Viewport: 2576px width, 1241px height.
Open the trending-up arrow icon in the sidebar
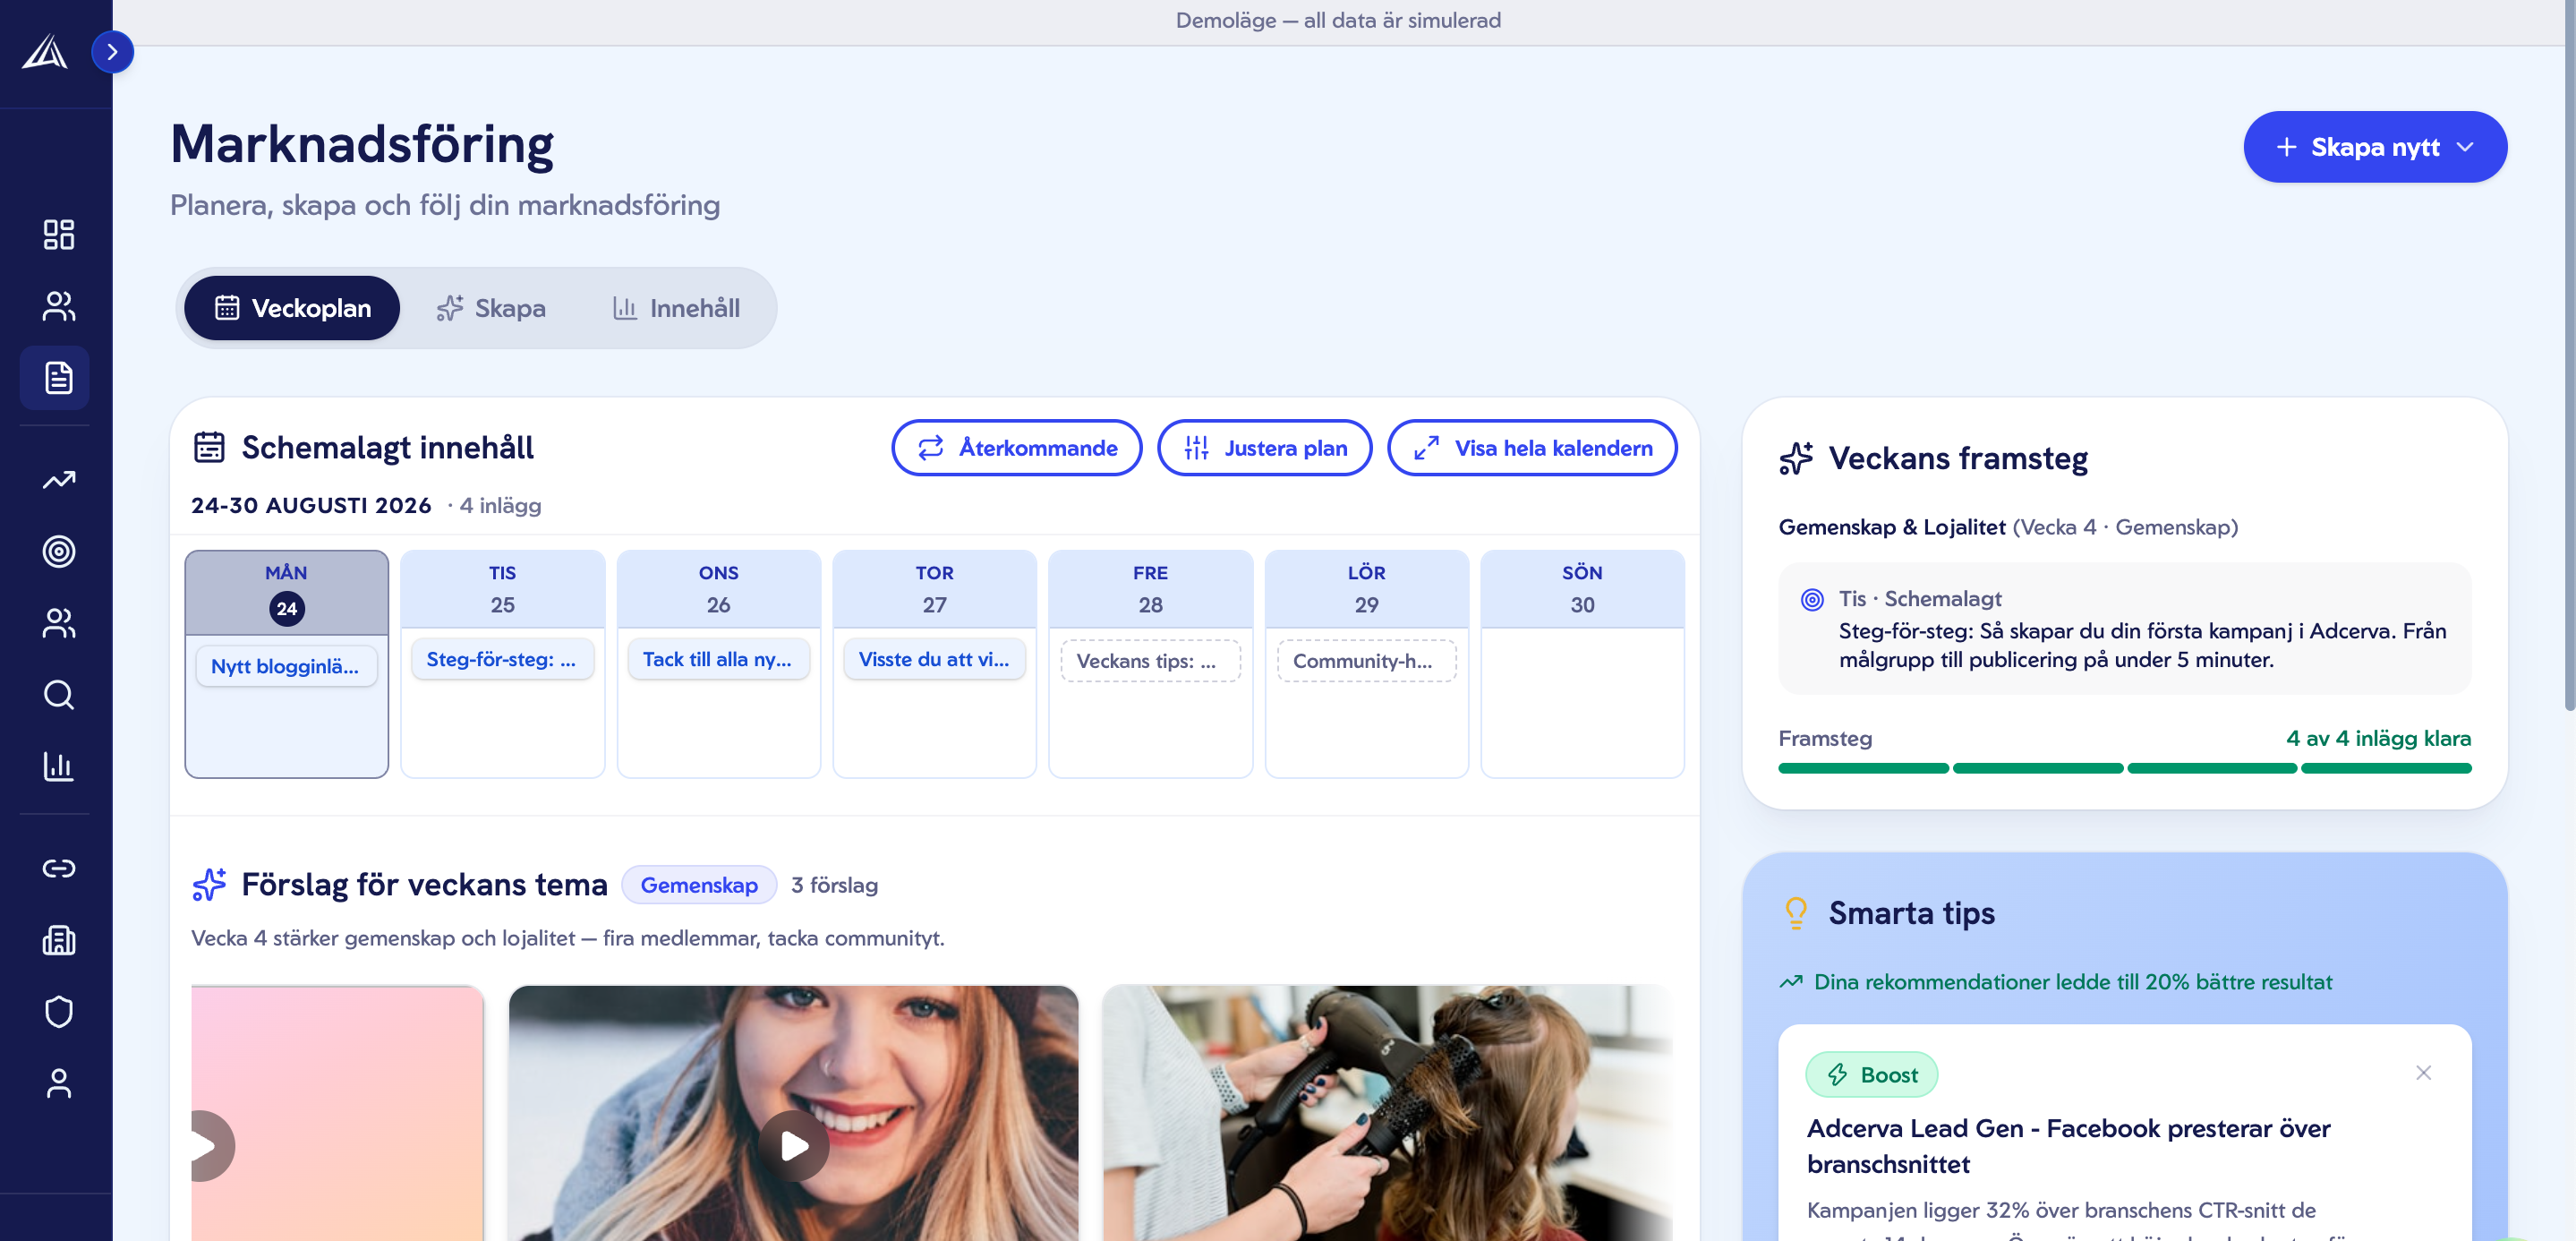click(x=59, y=480)
